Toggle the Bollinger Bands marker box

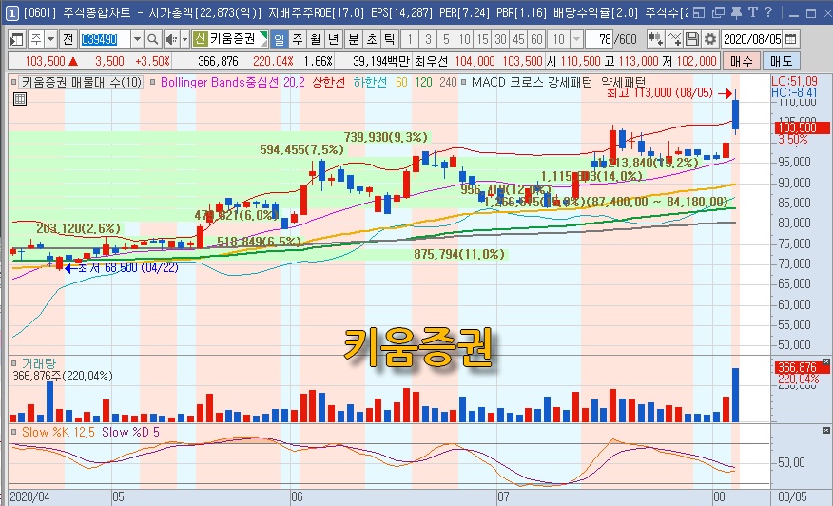(153, 83)
